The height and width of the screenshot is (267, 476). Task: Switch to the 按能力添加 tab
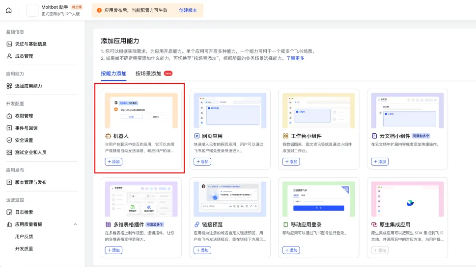[x=113, y=73]
